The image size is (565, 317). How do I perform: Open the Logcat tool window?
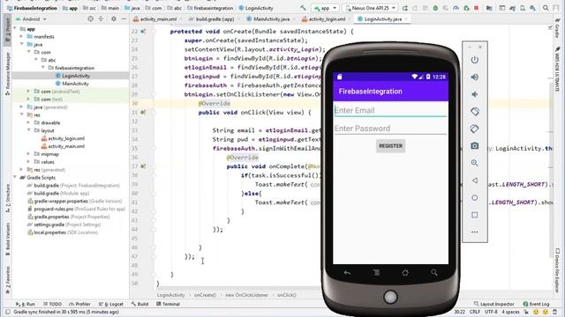[111, 304]
